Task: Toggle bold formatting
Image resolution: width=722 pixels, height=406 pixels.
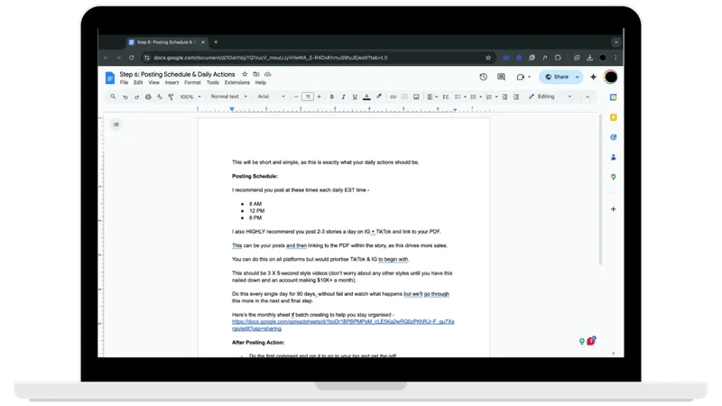Action: pos(331,97)
